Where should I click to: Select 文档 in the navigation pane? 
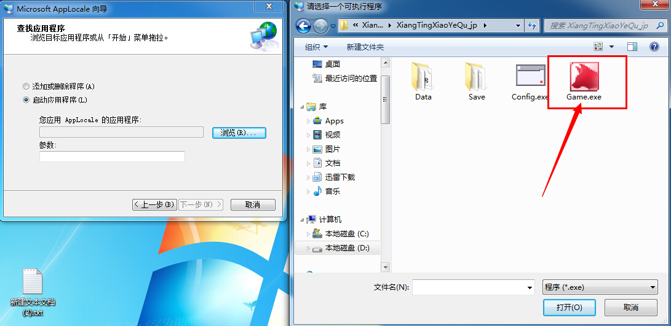pos(333,163)
